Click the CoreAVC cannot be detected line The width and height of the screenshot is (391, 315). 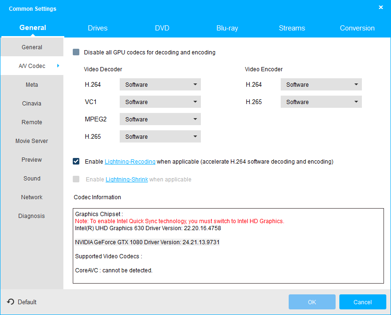point(114,270)
